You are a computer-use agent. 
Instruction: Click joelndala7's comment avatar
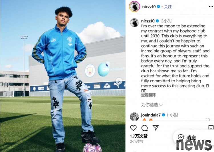pos(134,117)
